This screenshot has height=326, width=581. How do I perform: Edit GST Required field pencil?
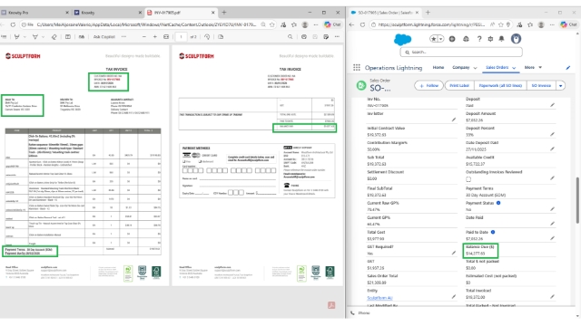pyautogui.click(x=454, y=253)
